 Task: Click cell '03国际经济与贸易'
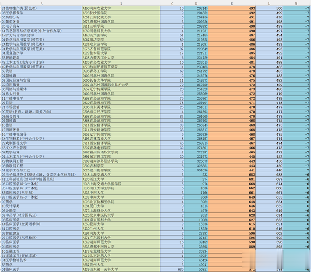41,80
